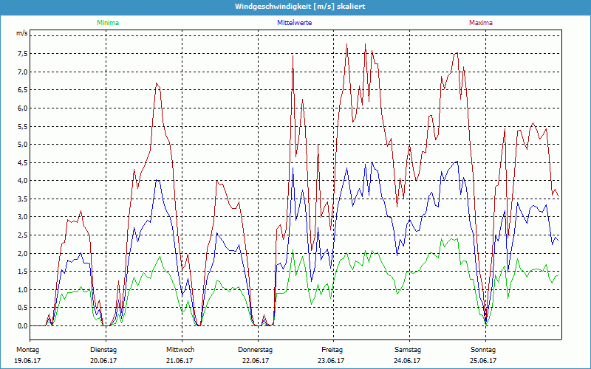Screen dimensions: 591x369
Task: Click the 7,5 y-axis value
Action: tap(23, 54)
